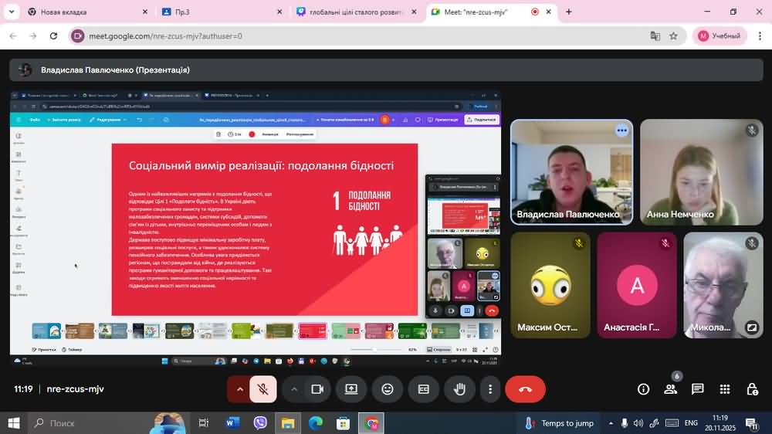Viewport: 772px width, 434px height.
Task: Click Владислав Павлюченко video tile
Action: (x=571, y=171)
